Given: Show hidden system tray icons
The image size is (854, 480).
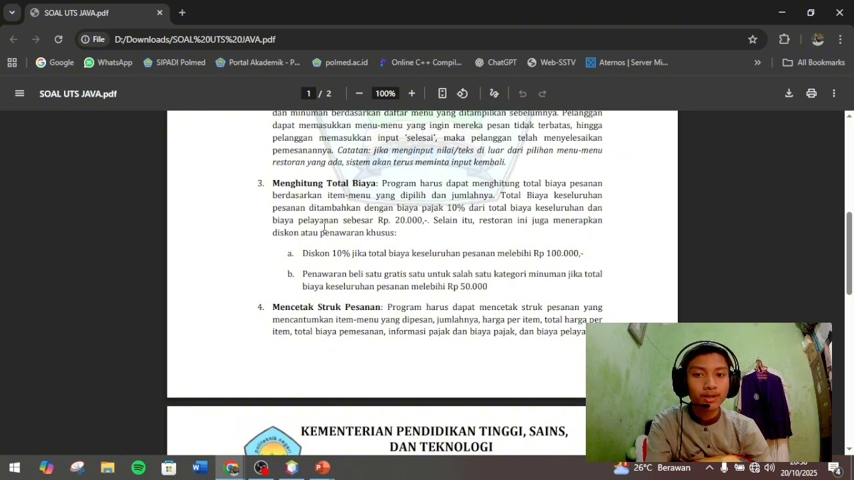Looking at the screenshot, I should coord(709,467).
